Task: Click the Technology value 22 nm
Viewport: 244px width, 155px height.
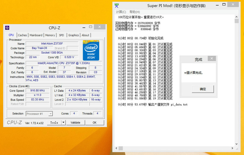Action: [33, 57]
